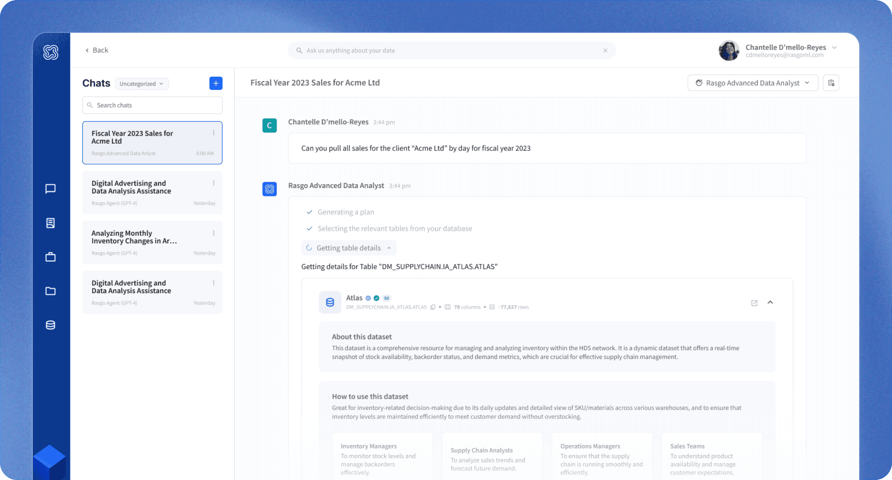Click the columns icon before 78 columns
The width and height of the screenshot is (892, 480).
click(448, 307)
